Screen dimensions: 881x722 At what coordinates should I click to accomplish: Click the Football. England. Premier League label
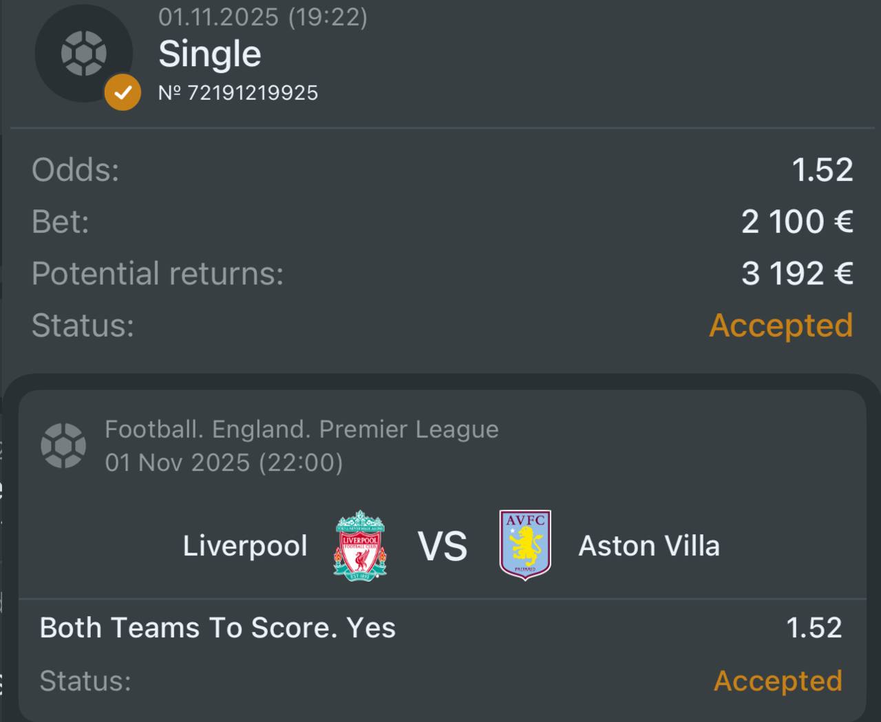[301, 429]
